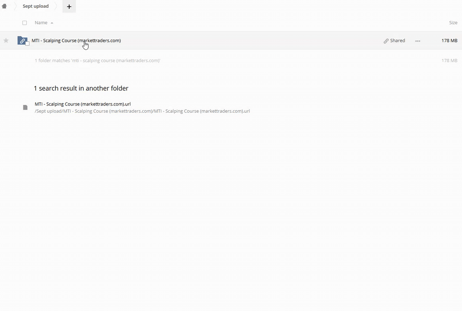
Task: Open MTI - Scalping Course (markettraders.com) folder
Action: click(x=76, y=41)
